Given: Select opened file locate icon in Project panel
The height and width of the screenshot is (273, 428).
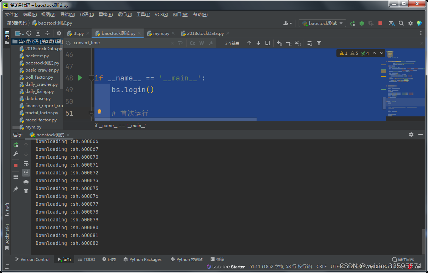Looking at the screenshot, I should click(29, 33).
